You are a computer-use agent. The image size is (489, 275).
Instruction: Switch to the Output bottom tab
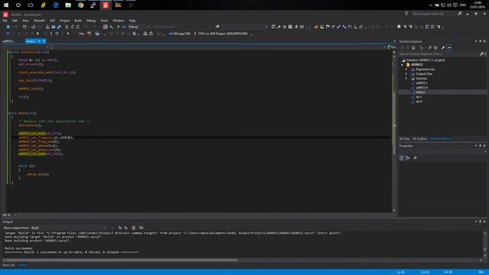point(22,265)
